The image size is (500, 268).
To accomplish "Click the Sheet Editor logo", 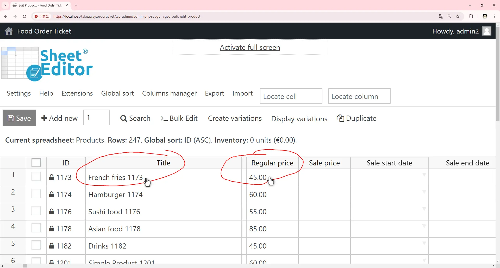I will tap(47, 64).
